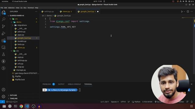This screenshot has height=109, width=195.
Task: Open the Run and Debug view
Action: coord(3,33)
